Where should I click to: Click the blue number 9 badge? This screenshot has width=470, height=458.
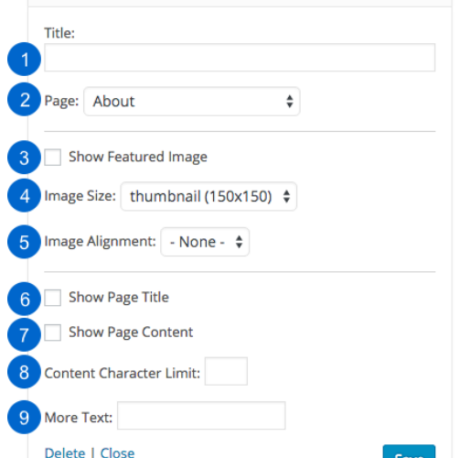pyautogui.click(x=24, y=417)
